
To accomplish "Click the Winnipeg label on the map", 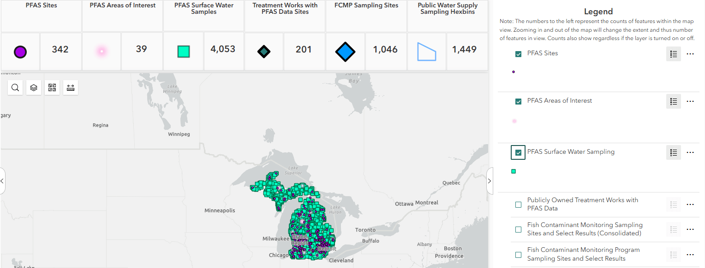I will coord(179,134).
